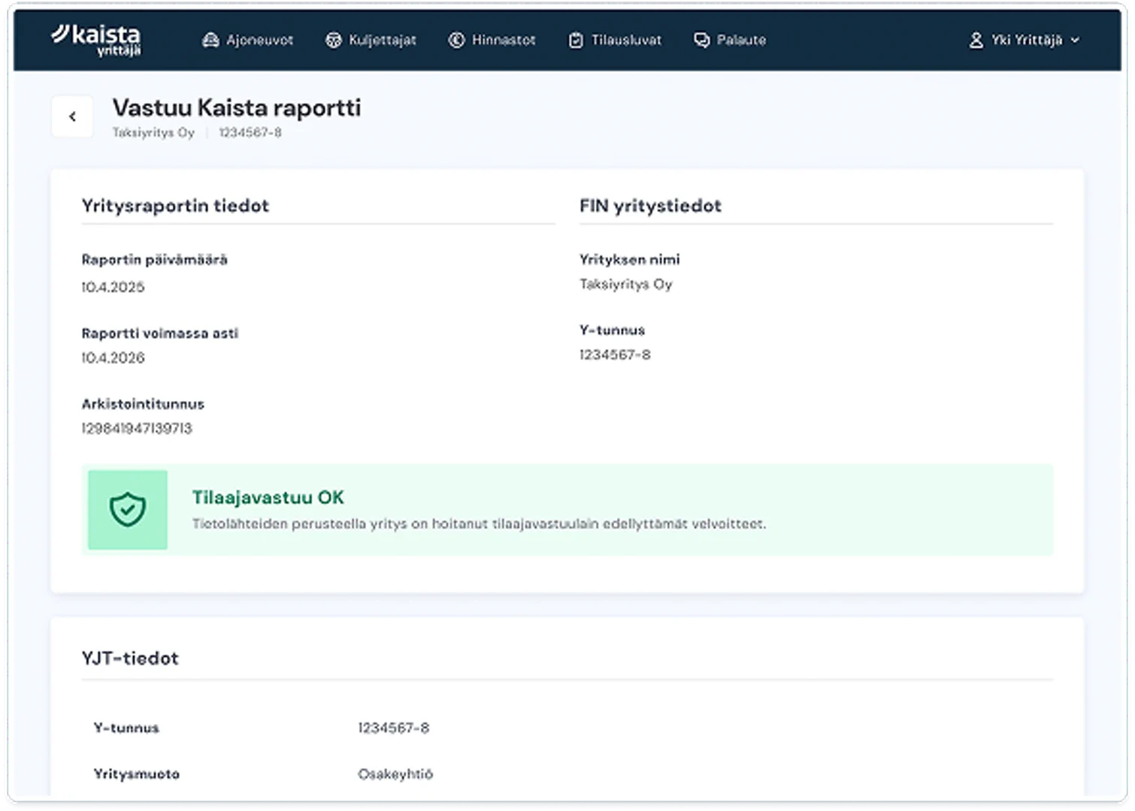
Task: Click Taksiyritys Oy under the page title
Action: coord(153,133)
